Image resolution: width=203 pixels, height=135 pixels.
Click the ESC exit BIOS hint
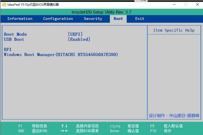tap(33, 131)
